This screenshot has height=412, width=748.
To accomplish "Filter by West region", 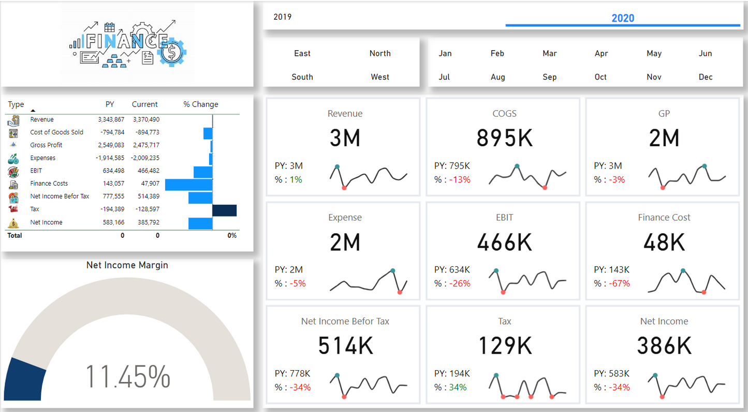I will 380,77.
